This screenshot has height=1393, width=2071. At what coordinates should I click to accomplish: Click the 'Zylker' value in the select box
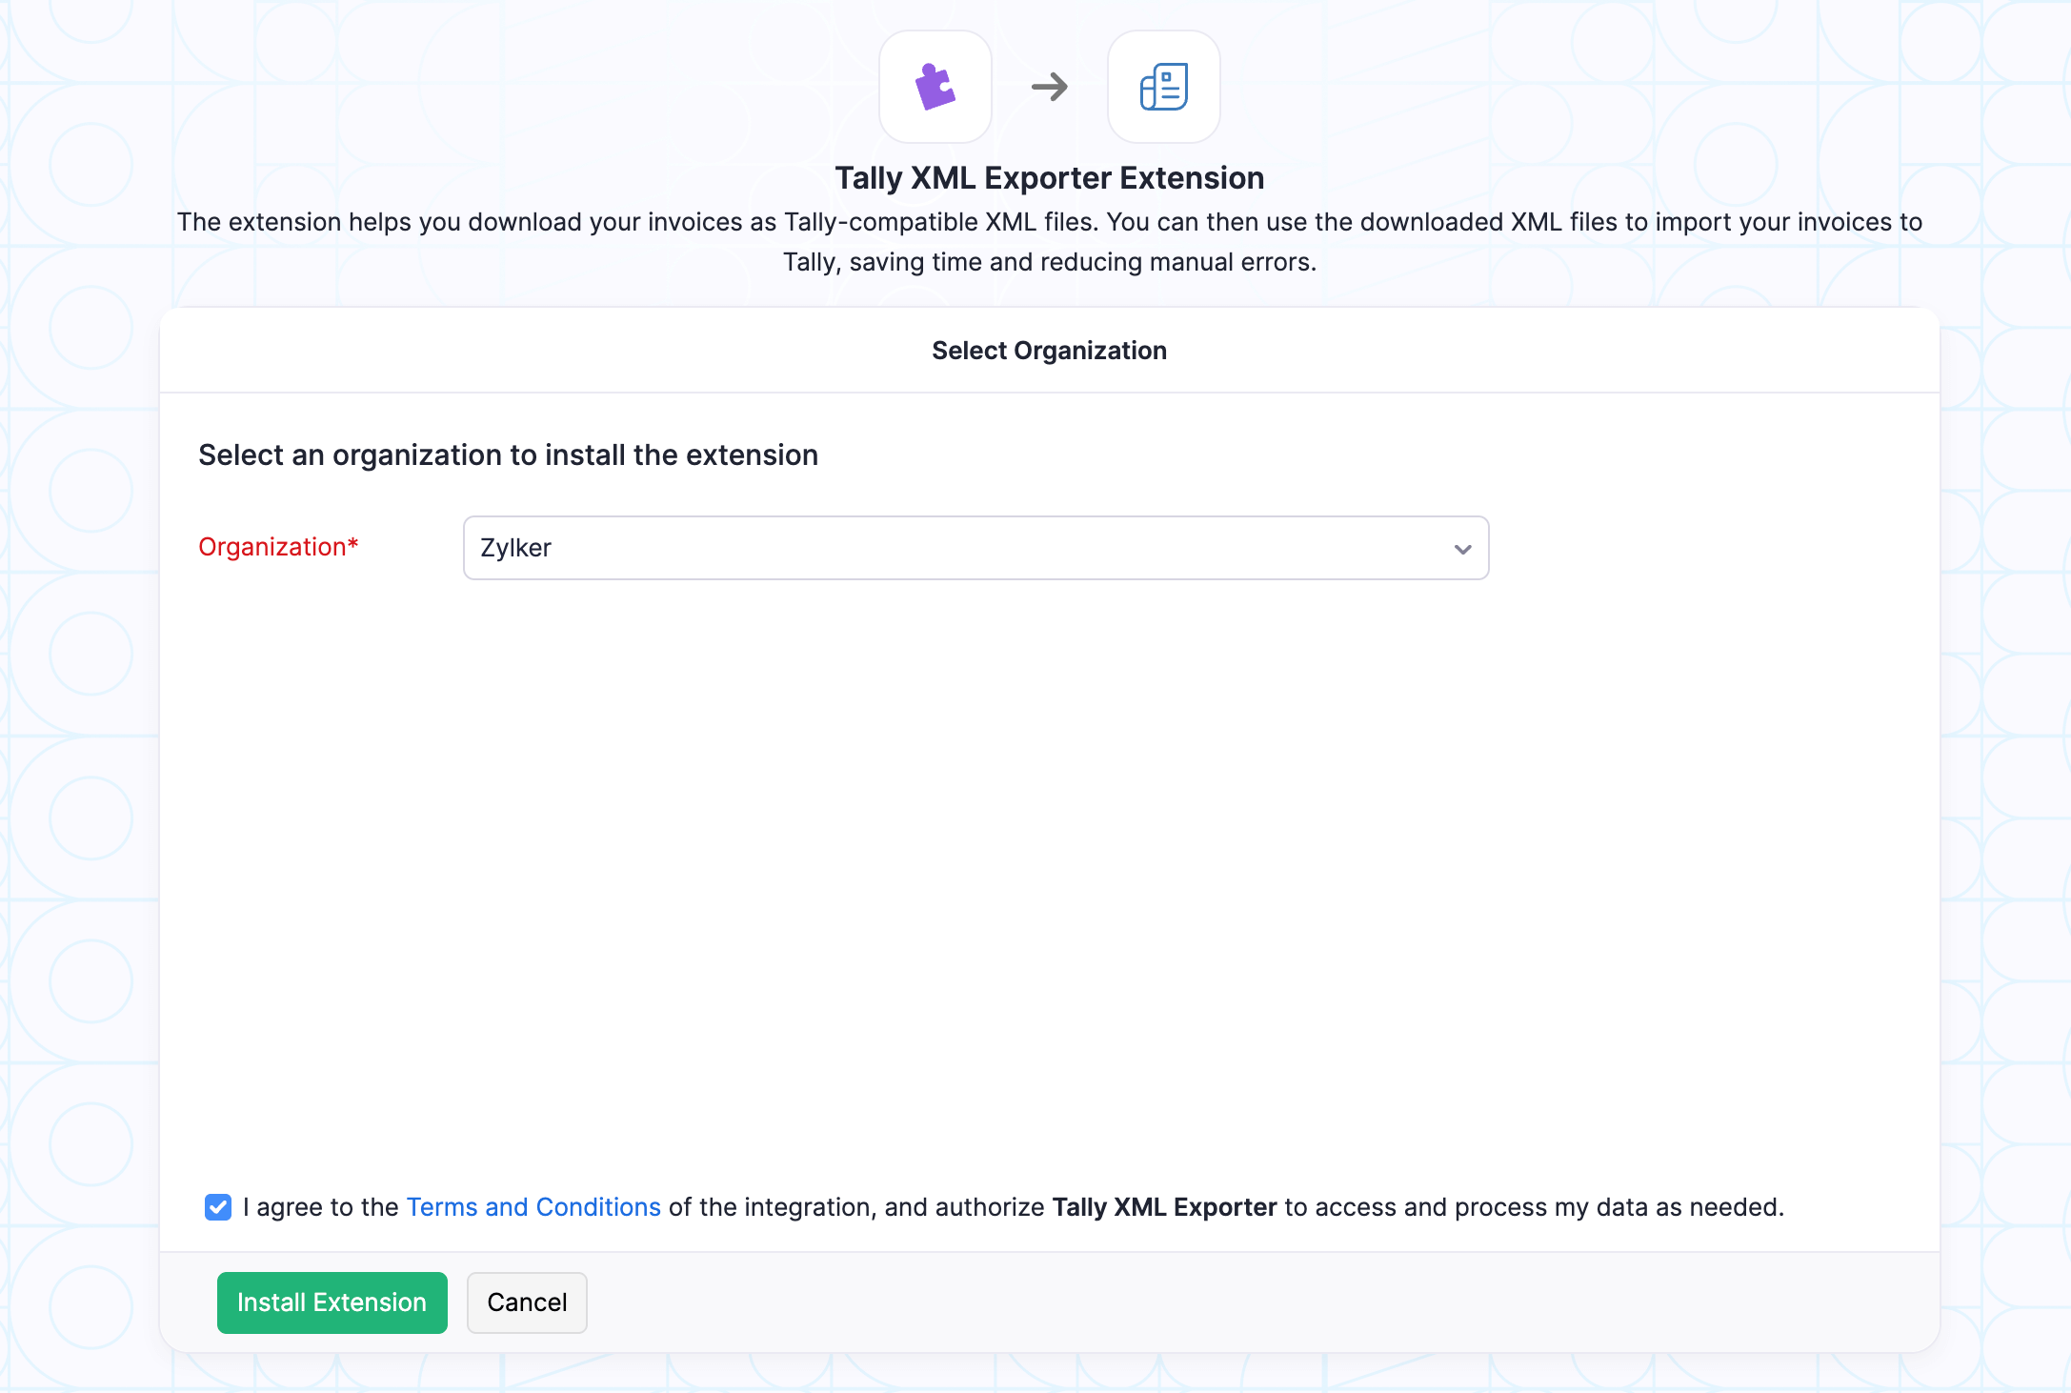(x=515, y=548)
